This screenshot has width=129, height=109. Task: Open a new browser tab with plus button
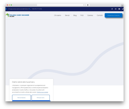[122, 6]
